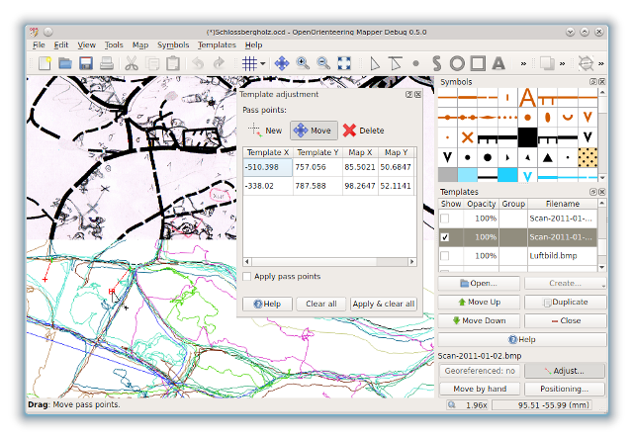Click the Move Down button
This screenshot has height=439, width=633.
coord(479,320)
